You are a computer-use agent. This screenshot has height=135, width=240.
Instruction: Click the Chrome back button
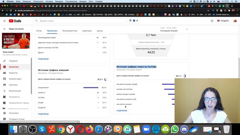(3, 10)
